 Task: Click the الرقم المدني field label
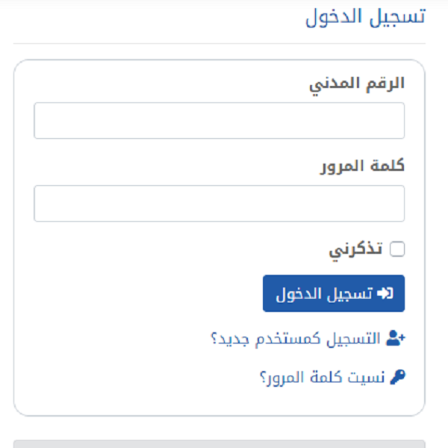pos(357,85)
